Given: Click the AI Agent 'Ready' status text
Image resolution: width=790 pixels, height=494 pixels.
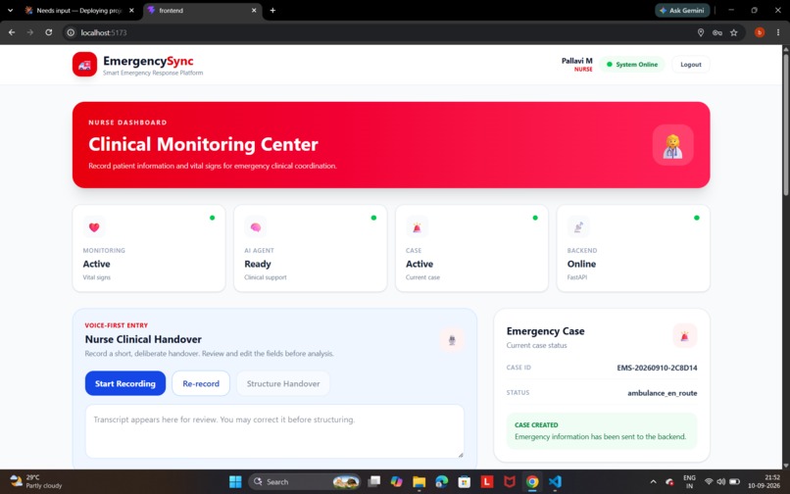Looking at the screenshot, I should click(258, 264).
